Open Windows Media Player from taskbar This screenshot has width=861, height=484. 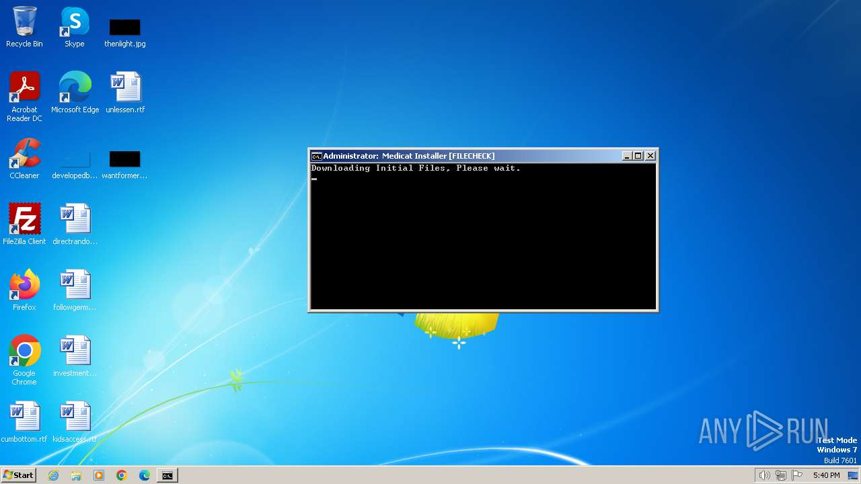pos(99,475)
